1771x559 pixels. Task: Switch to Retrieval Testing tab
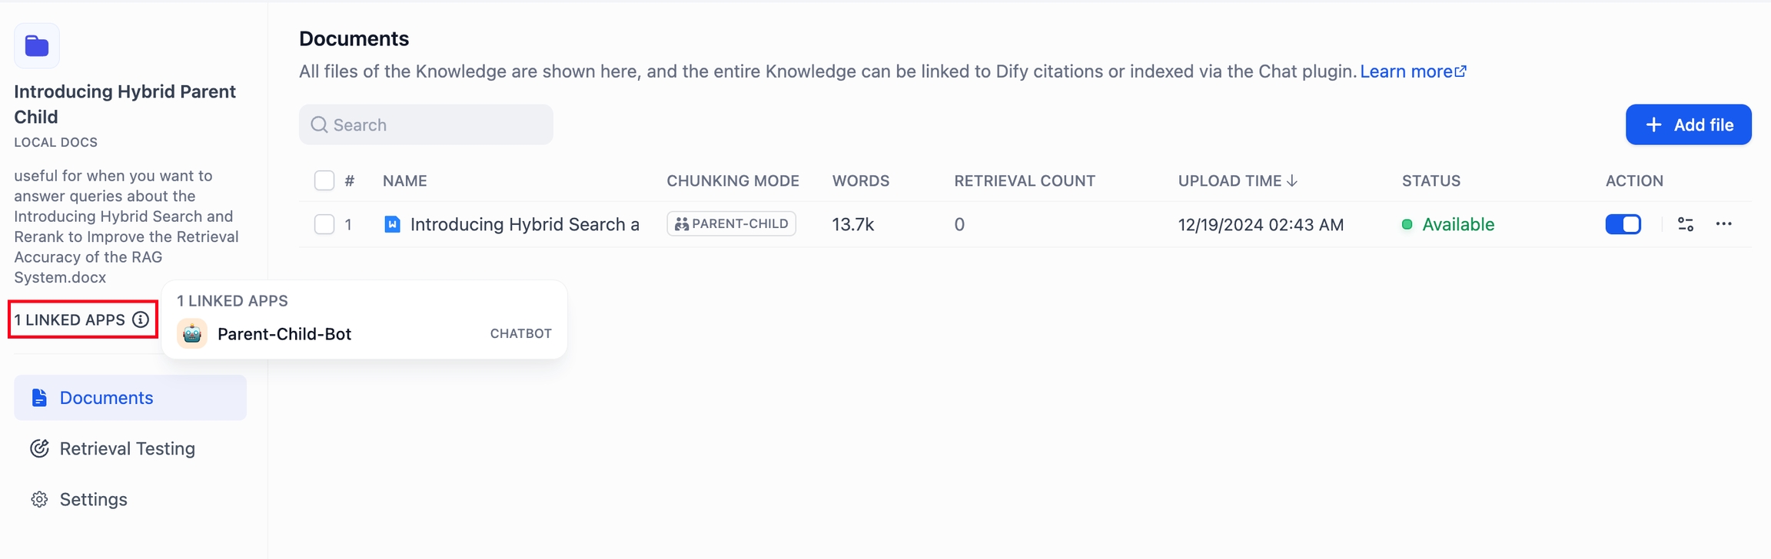[x=127, y=448]
